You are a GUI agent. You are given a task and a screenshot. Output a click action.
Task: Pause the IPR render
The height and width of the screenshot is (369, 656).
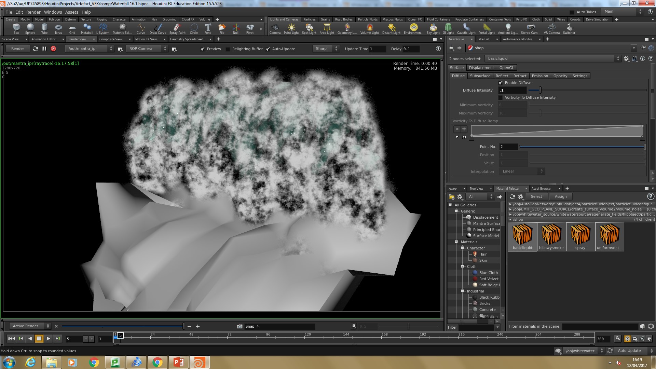[44, 49]
